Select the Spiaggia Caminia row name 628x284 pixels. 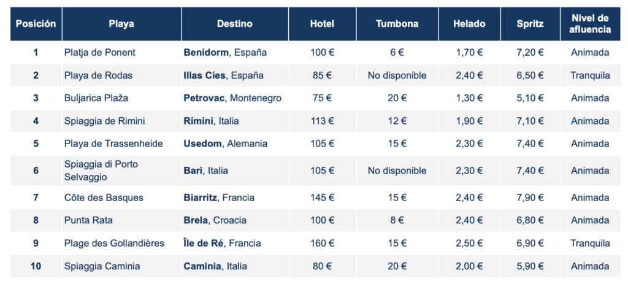pyautogui.click(x=102, y=266)
